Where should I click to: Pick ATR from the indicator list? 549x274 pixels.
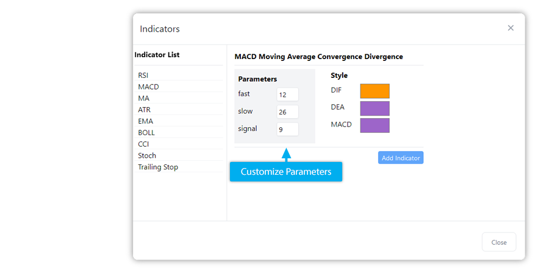click(145, 110)
